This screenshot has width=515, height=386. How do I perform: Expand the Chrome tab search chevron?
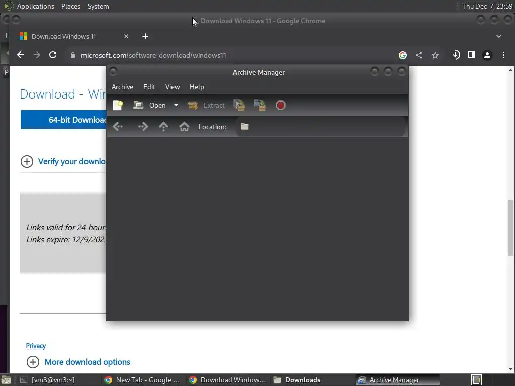(499, 36)
